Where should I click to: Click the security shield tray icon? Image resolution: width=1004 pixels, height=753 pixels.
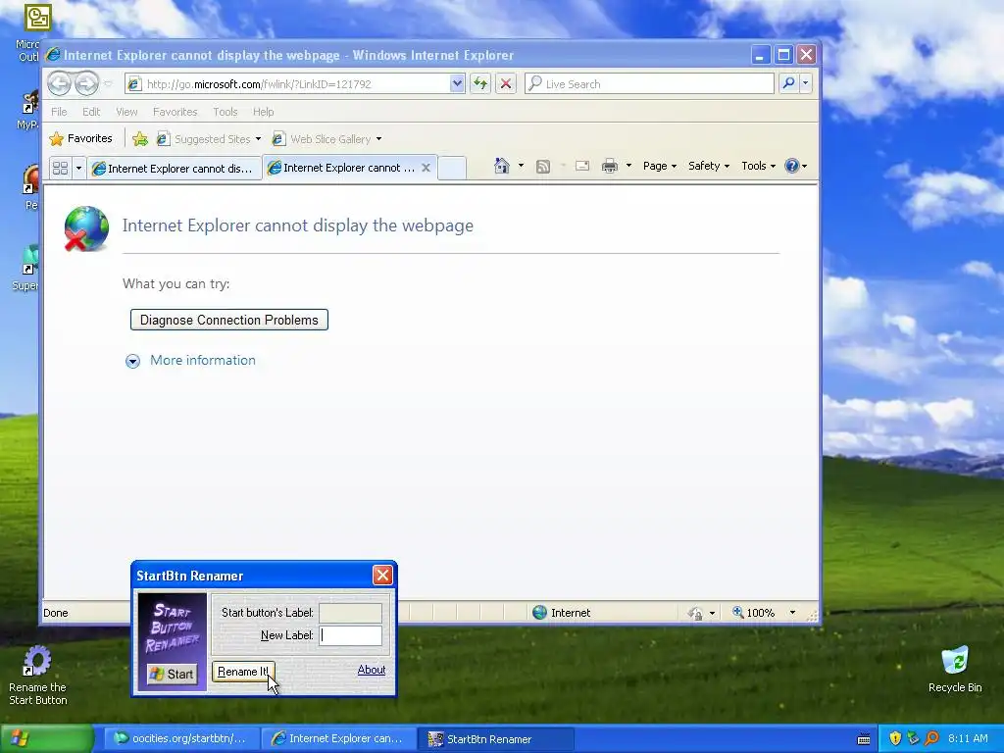[895, 738]
